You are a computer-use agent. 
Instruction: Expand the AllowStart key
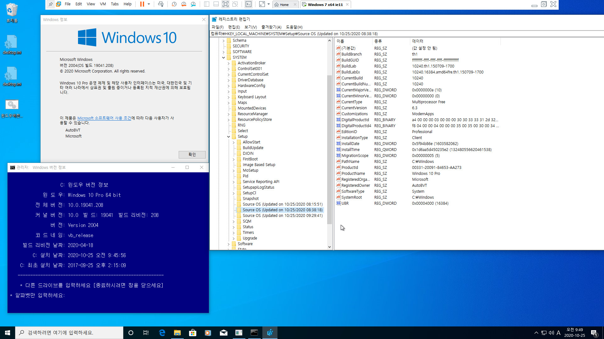click(234, 142)
